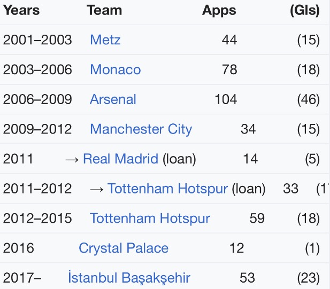Click the Team column header
Image resolution: width=330 pixels, height=289 pixels.
tap(104, 10)
